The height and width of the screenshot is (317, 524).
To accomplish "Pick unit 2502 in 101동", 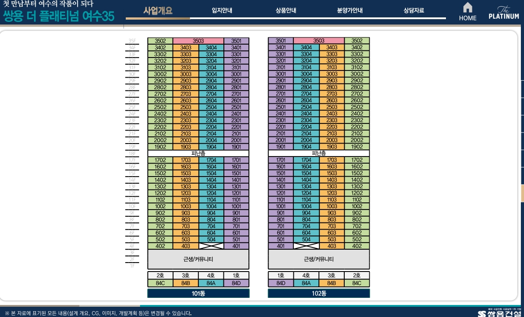I will 161,107.
